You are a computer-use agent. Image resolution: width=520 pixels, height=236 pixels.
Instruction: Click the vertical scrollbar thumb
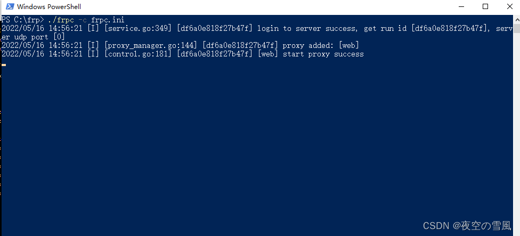pyautogui.click(x=516, y=29)
